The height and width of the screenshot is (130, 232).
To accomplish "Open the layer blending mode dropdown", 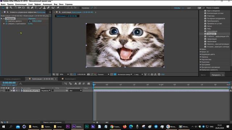I will click(x=46, y=91).
